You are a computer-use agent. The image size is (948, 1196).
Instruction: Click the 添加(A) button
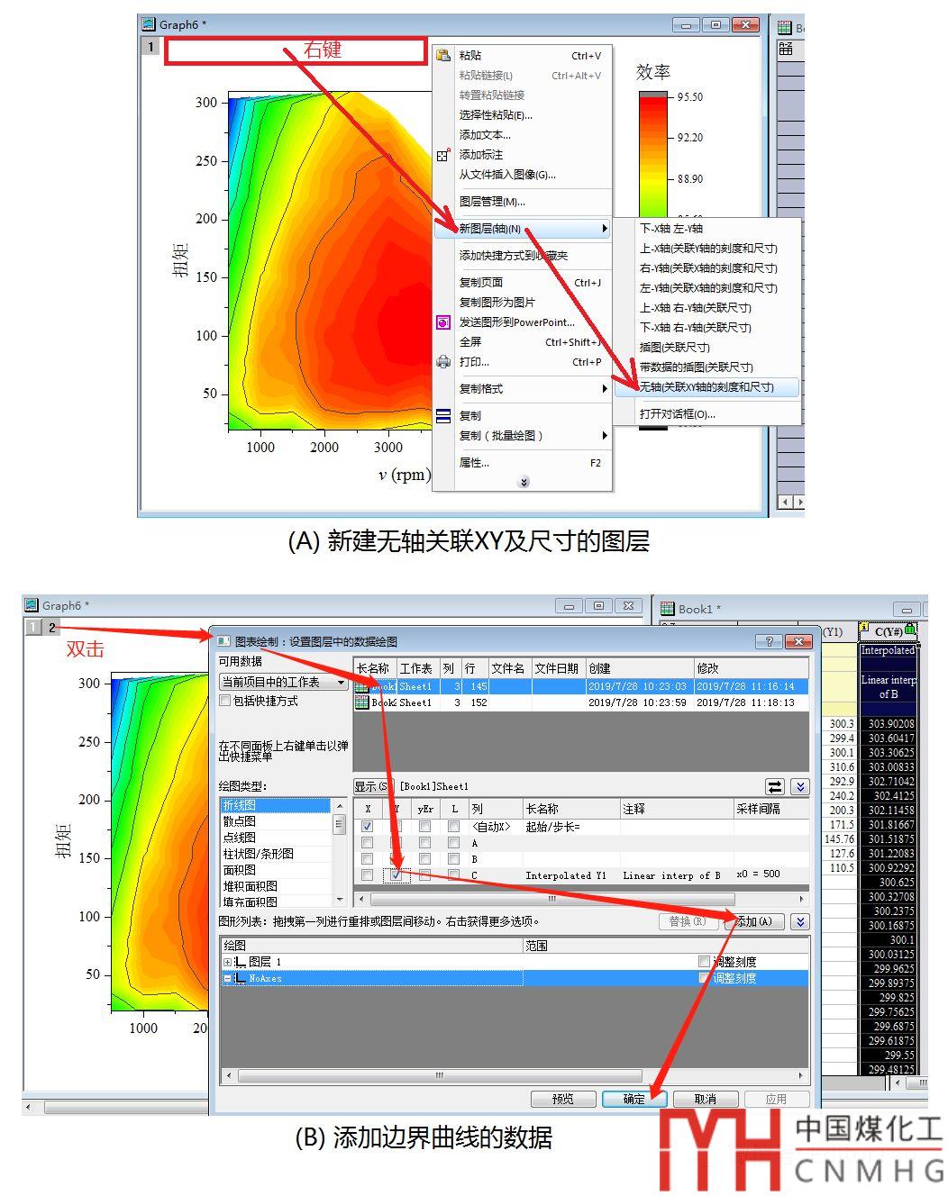(754, 921)
